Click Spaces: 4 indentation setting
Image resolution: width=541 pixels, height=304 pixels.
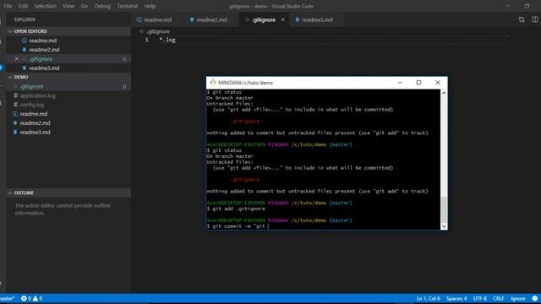pos(456,298)
